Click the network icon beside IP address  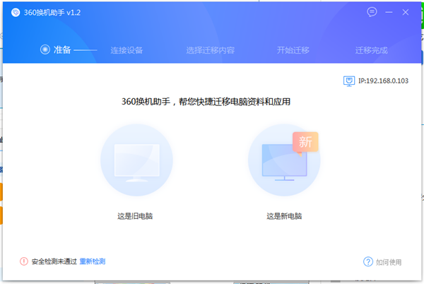pos(348,81)
